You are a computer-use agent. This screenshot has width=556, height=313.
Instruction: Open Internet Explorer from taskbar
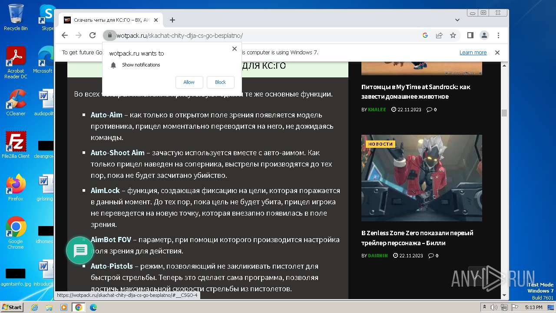pyautogui.click(x=35, y=307)
